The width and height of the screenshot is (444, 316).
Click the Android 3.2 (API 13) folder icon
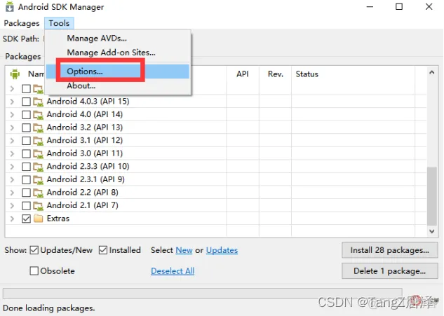point(38,128)
